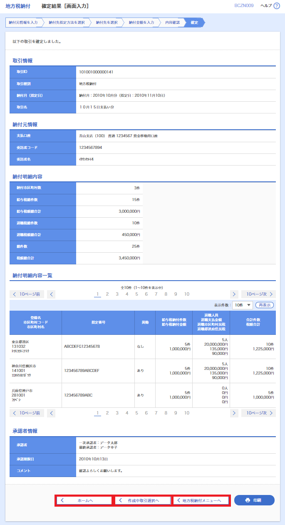Click the 異動 value なし

click(140, 347)
